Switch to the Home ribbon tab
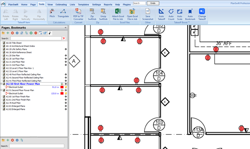This screenshot has height=149, width=250. 24,4
